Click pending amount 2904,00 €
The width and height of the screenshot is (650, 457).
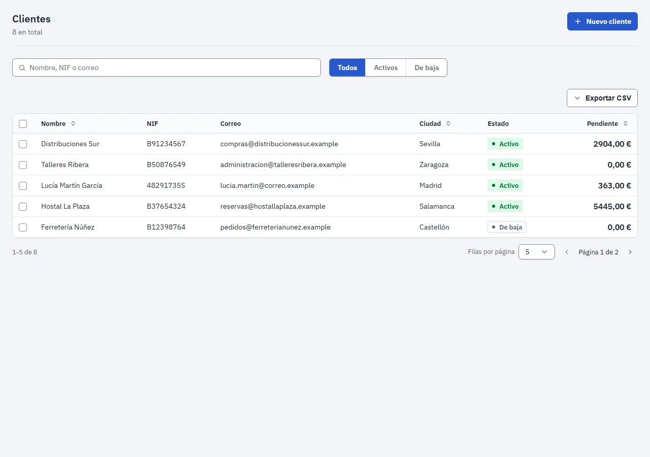click(x=612, y=144)
